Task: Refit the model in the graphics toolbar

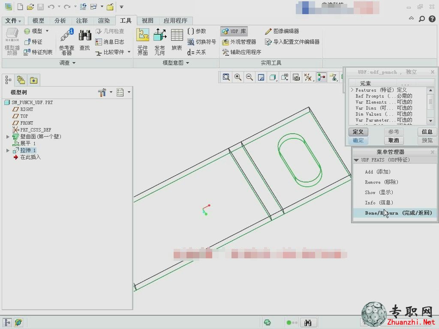Action: [226, 77]
